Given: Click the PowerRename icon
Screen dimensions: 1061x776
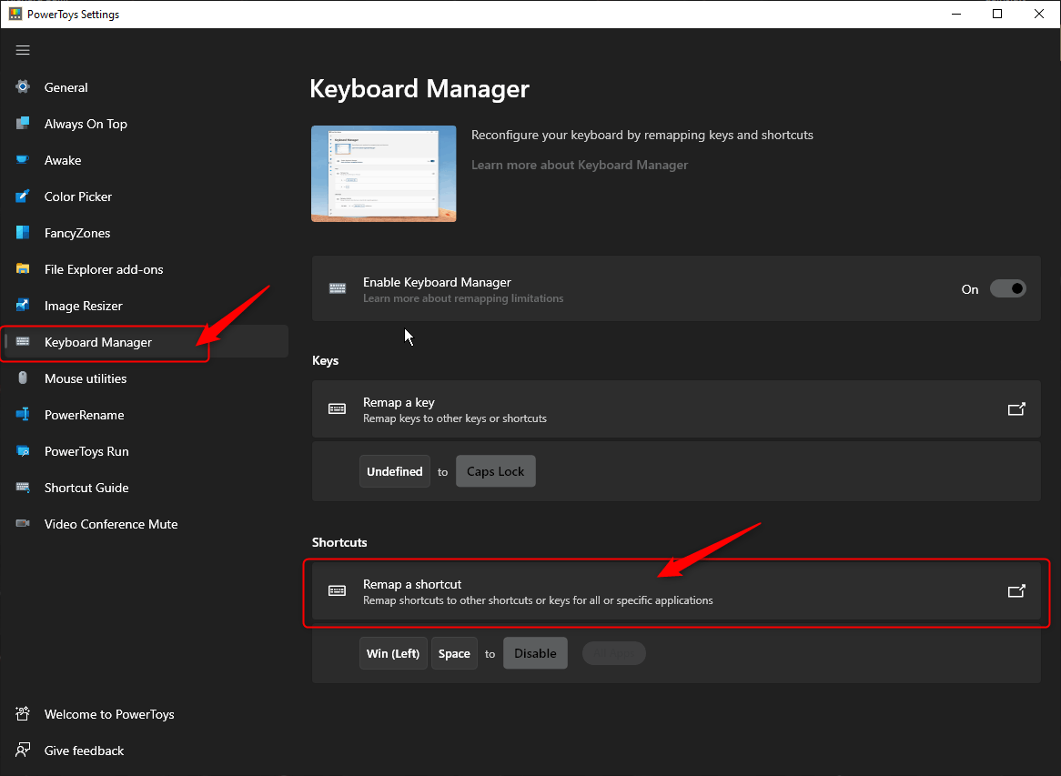Looking at the screenshot, I should pos(23,414).
